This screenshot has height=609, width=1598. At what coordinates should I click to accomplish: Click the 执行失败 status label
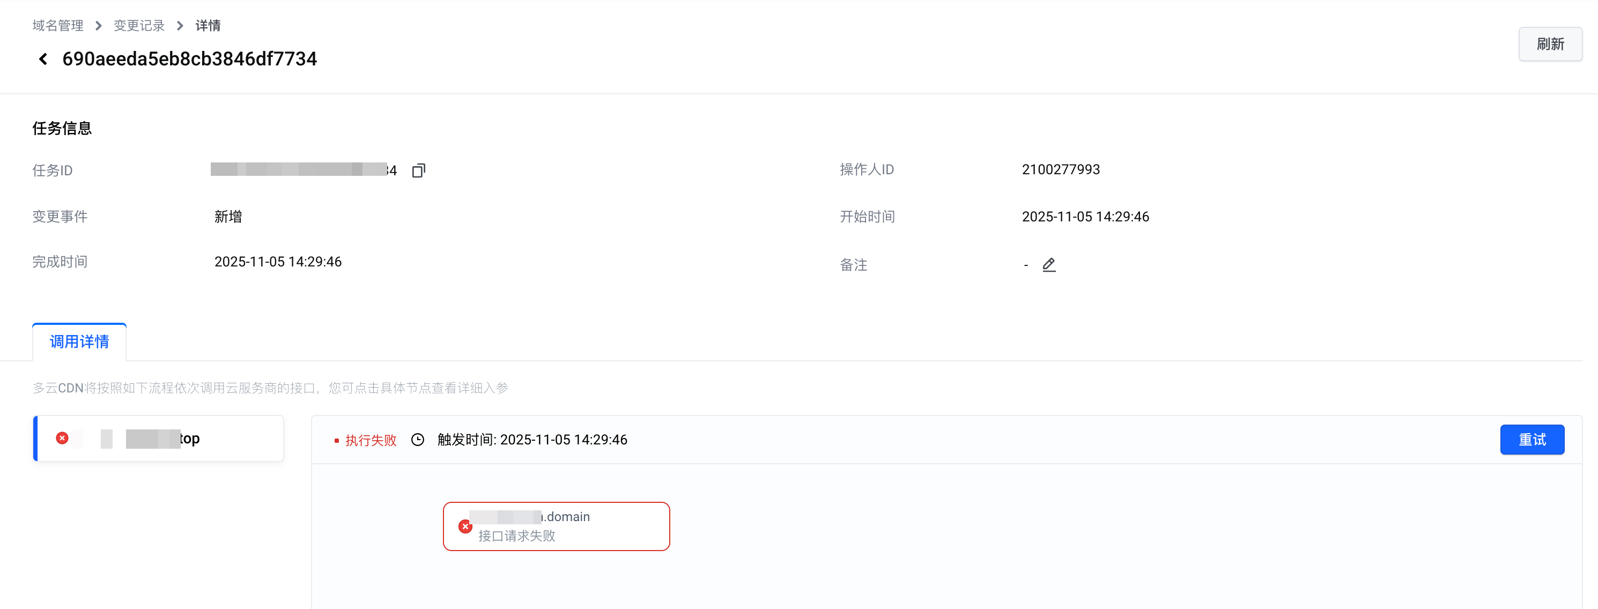click(x=371, y=440)
